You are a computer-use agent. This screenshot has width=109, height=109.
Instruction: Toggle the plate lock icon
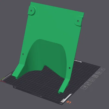coord(92,80)
